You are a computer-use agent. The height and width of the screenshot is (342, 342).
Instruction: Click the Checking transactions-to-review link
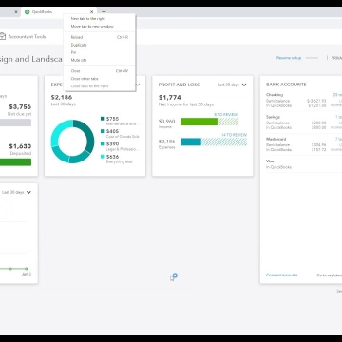(x=337, y=95)
